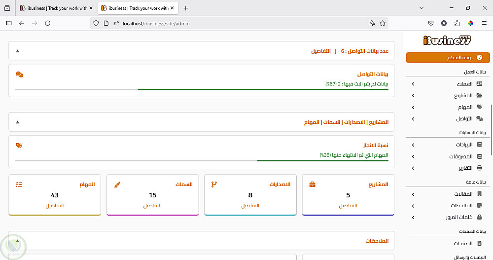The image size is (493, 260).
Task: Click the brush icon on السمات card
Action: click(117, 185)
